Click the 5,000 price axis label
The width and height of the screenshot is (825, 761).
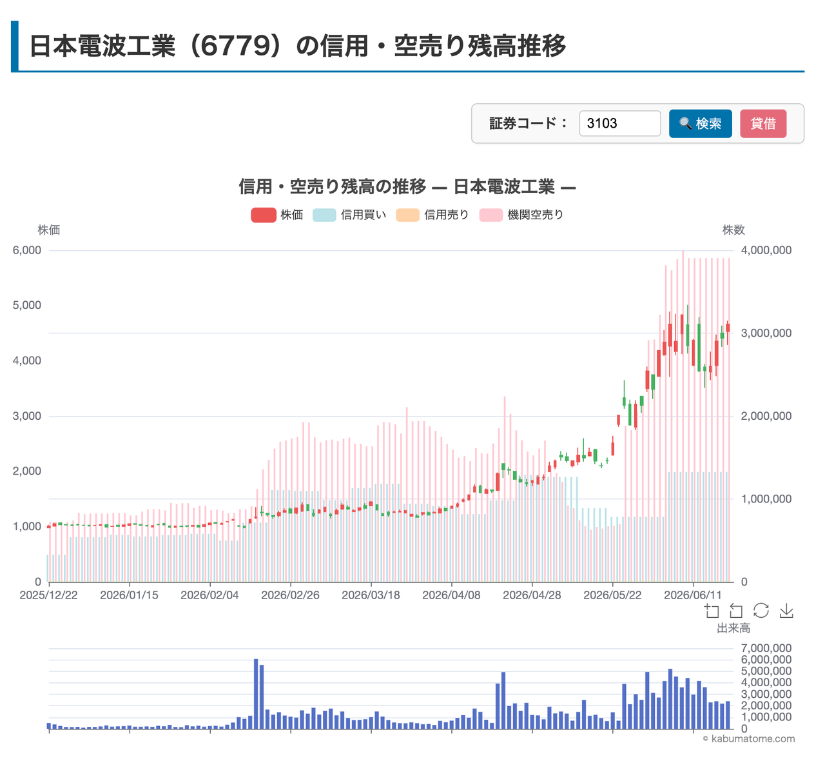tap(27, 305)
